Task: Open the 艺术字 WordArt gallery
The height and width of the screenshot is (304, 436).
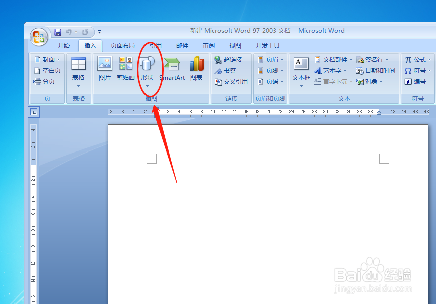Action: [x=330, y=71]
